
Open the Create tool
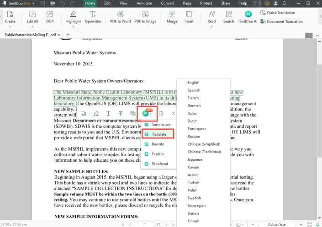pyautogui.click(x=10, y=17)
